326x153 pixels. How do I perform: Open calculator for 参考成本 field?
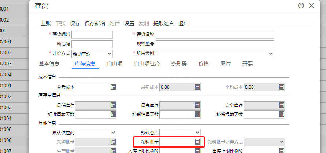click(113, 87)
